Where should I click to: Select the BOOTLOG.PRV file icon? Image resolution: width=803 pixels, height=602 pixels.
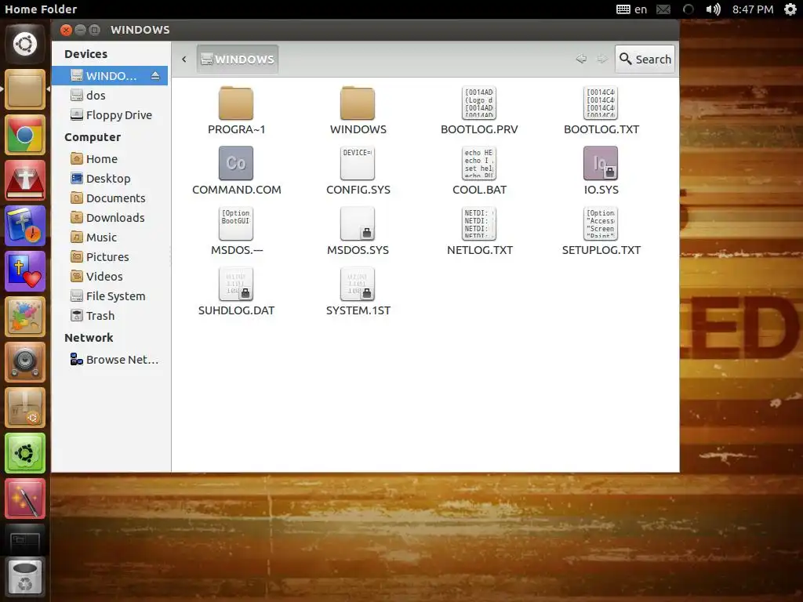[479, 103]
